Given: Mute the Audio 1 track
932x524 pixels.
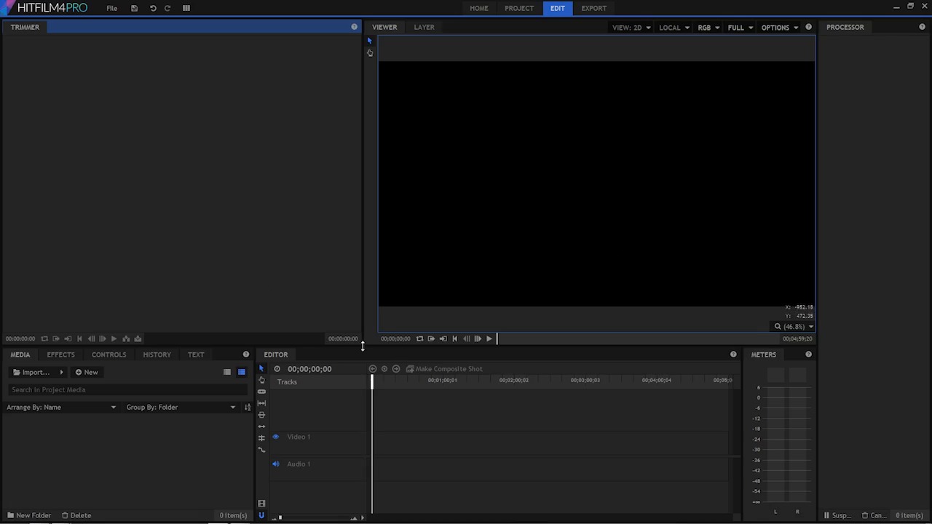Looking at the screenshot, I should pos(275,464).
